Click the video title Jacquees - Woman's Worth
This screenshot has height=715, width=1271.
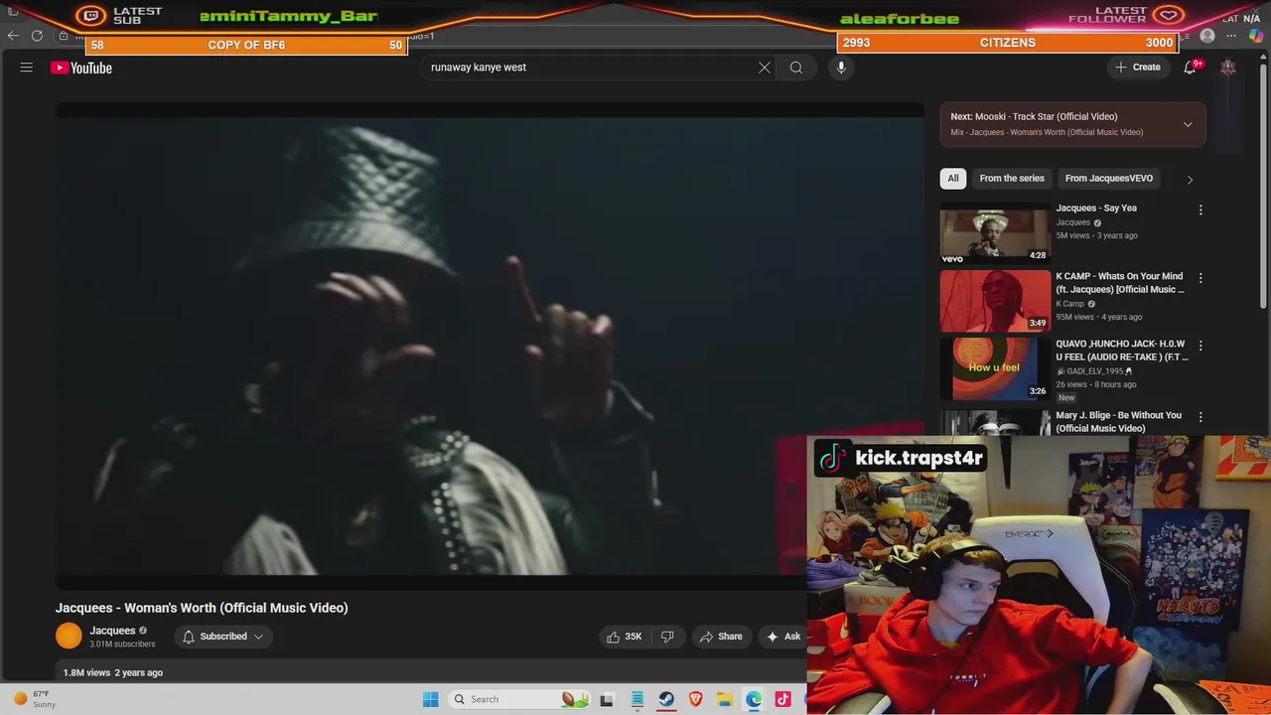[202, 608]
